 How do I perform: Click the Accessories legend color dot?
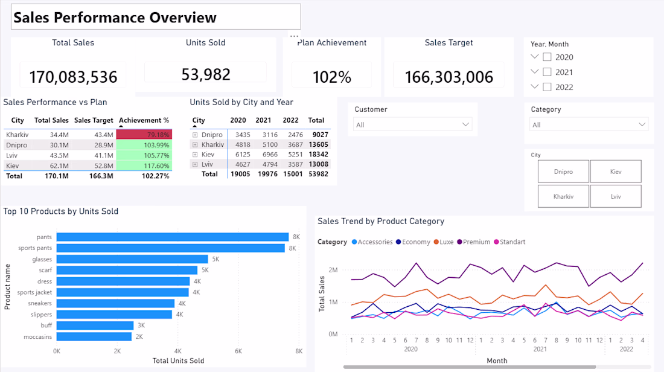[354, 242]
